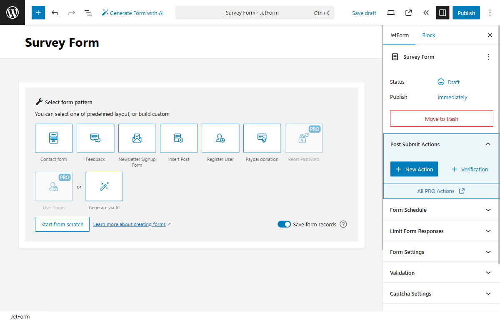Toggle Save form records switch
This screenshot has height=321, width=500.
(284, 224)
